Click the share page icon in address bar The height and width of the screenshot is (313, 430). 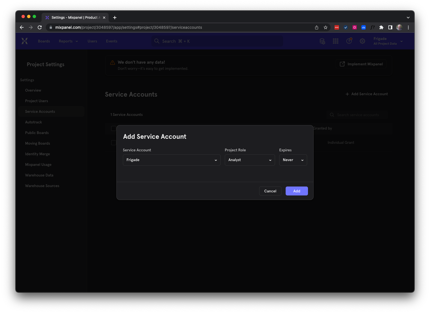(317, 27)
